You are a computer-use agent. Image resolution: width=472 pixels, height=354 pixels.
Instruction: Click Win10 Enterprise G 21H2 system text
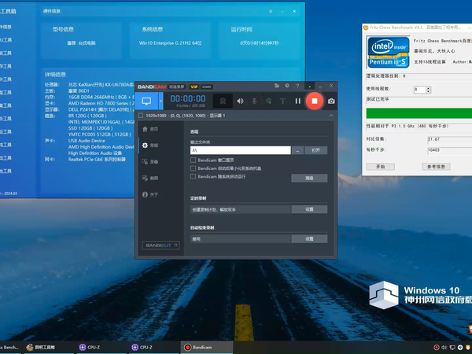coord(171,43)
